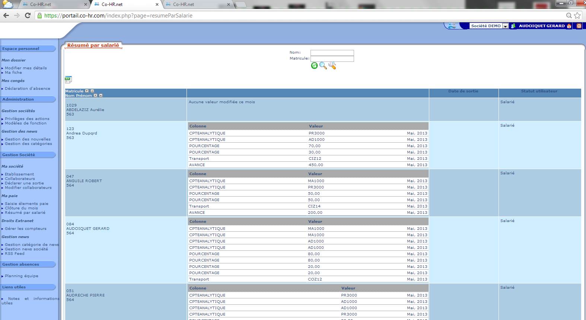Sort Matricule column descending

pos(87,91)
